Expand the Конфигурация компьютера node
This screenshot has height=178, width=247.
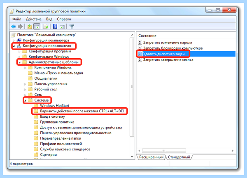[14, 40]
